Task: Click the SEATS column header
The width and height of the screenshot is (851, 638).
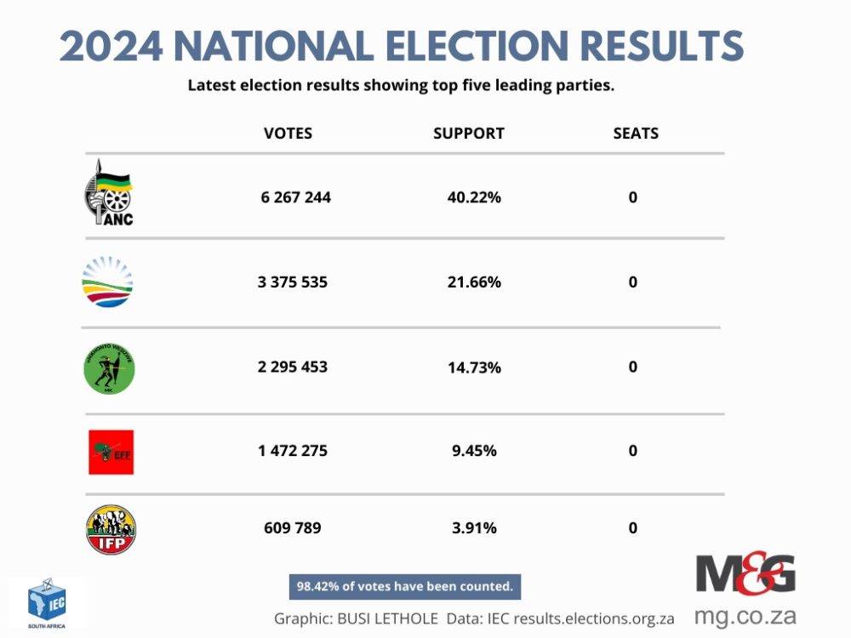Action: click(x=636, y=134)
